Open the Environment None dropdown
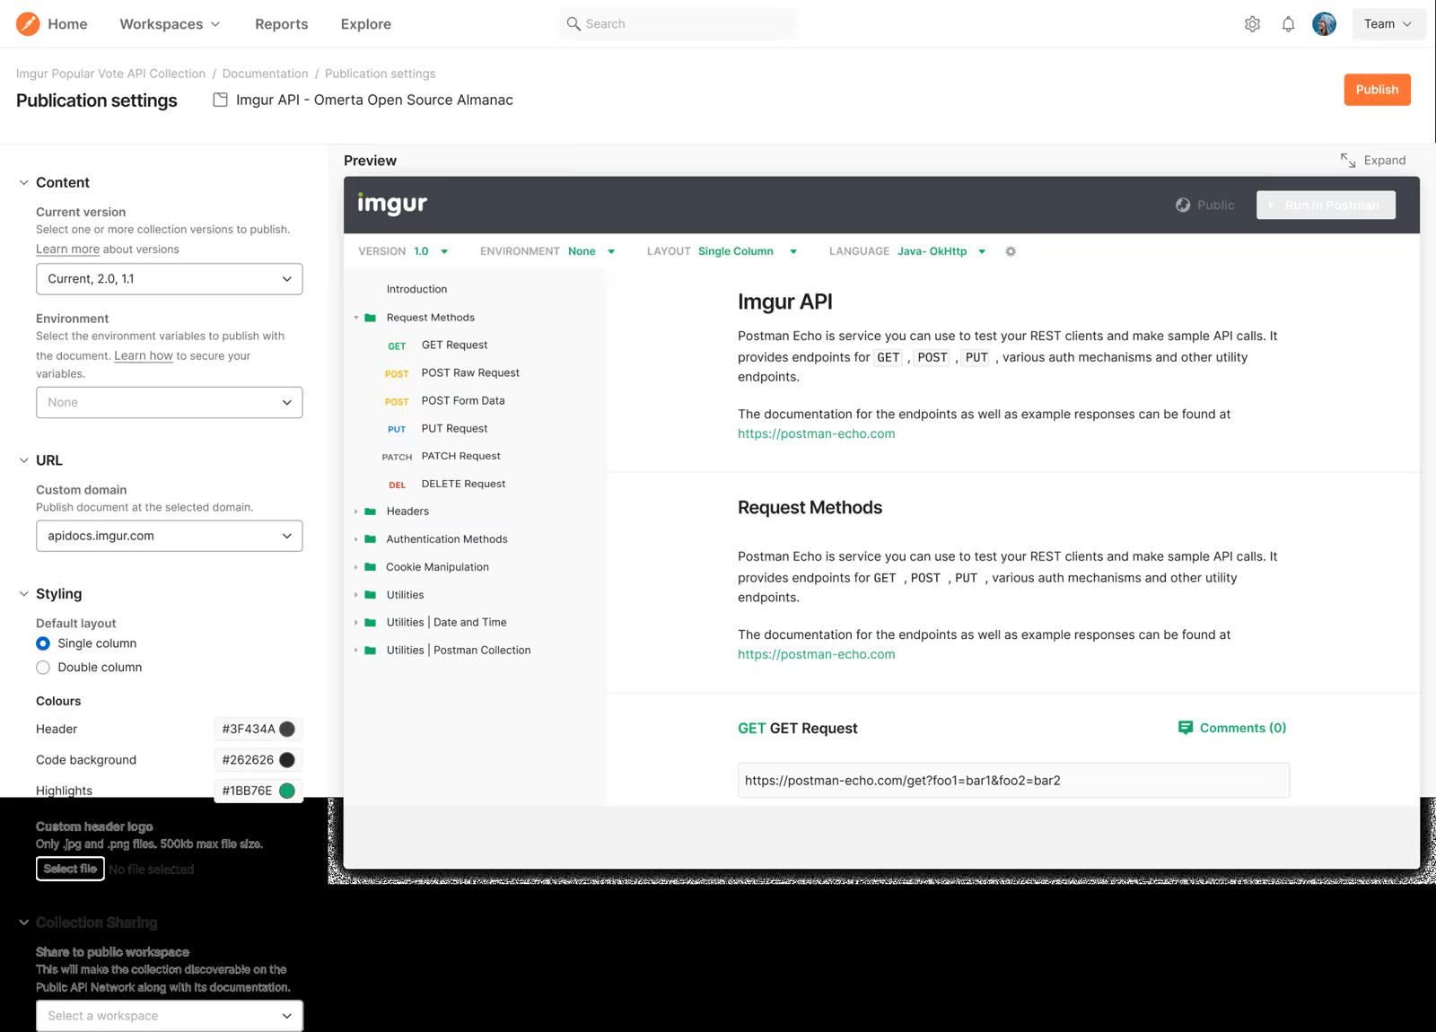Viewport: 1436px width, 1032px height. coord(169,403)
